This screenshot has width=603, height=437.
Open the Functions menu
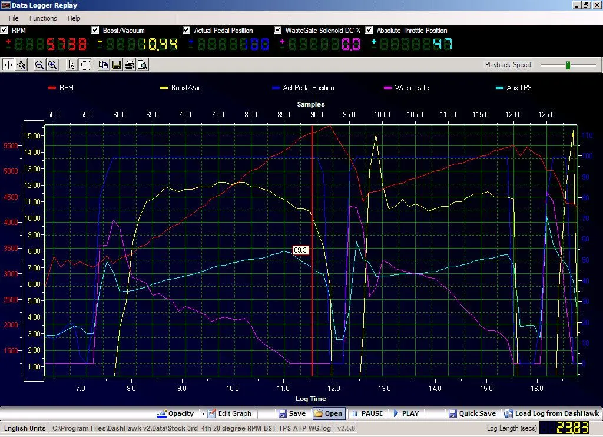pyautogui.click(x=43, y=18)
